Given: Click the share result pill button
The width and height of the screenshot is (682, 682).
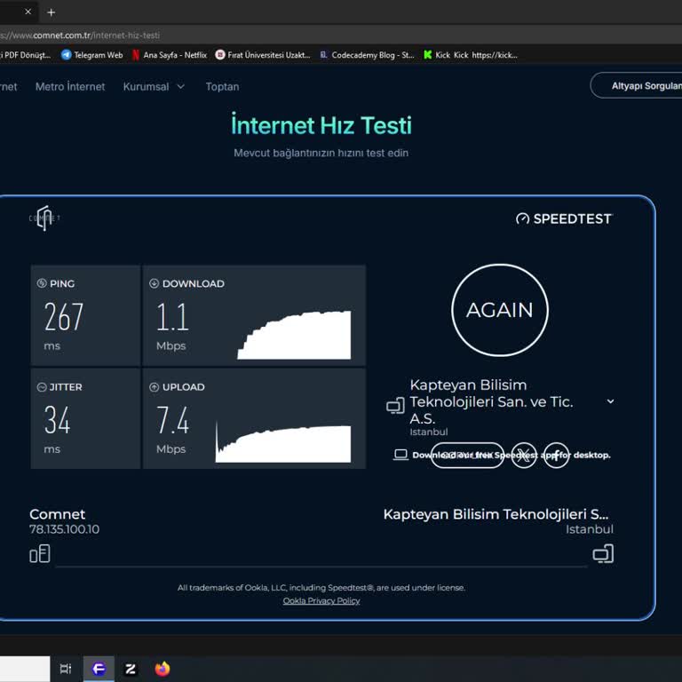Looking at the screenshot, I should pyautogui.click(x=468, y=456).
